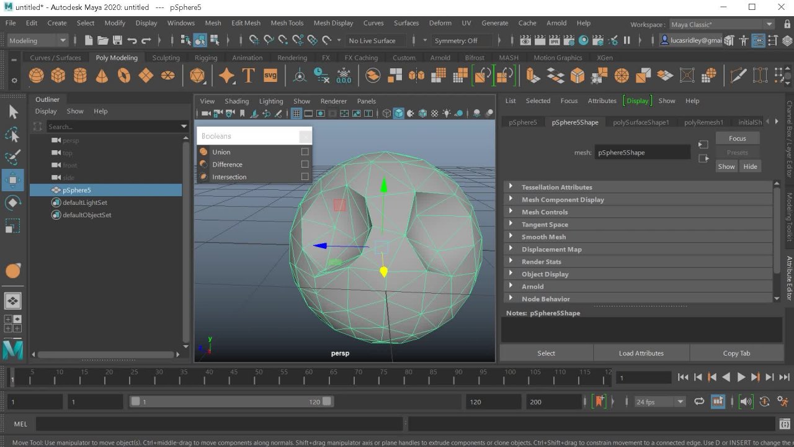The image size is (794, 447).
Task: Check the Difference option box
Action: (305, 165)
